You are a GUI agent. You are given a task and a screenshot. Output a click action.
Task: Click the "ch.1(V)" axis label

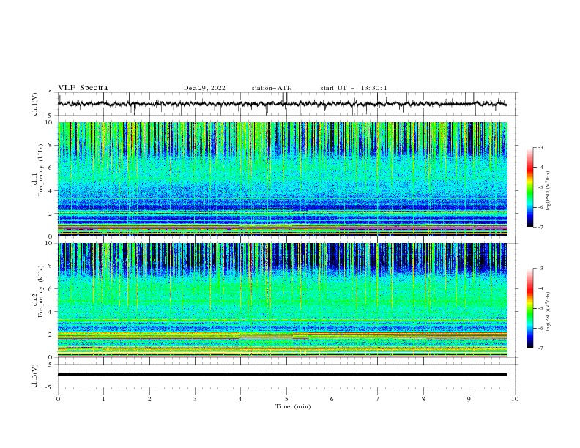pos(35,104)
